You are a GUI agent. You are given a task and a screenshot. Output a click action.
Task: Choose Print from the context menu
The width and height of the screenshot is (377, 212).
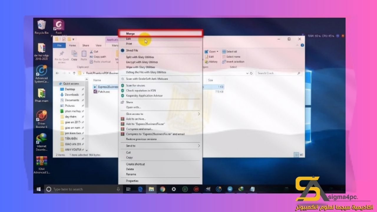point(160,44)
